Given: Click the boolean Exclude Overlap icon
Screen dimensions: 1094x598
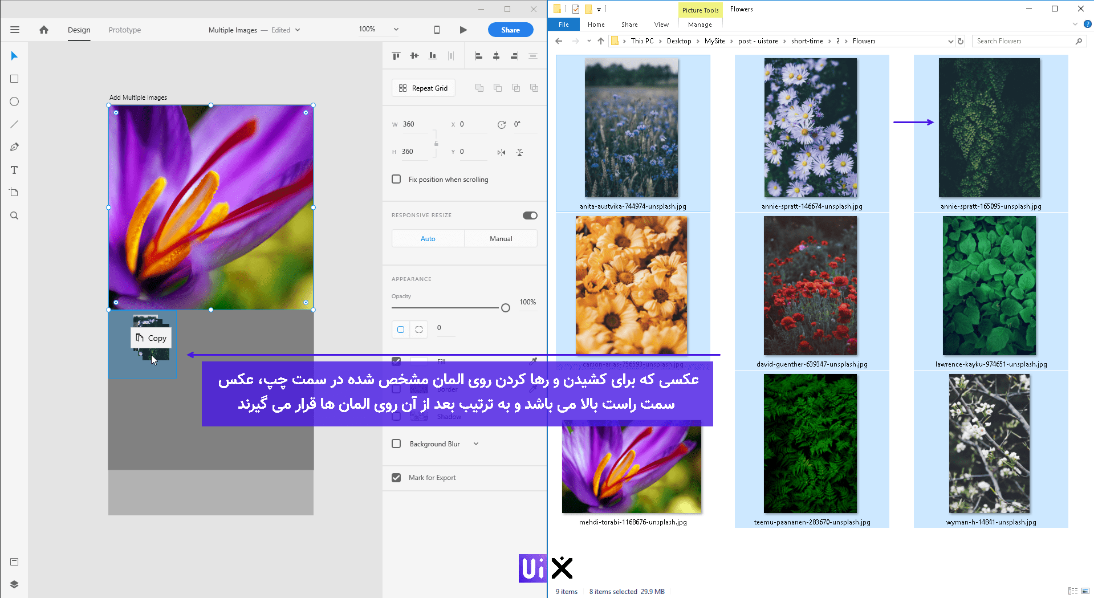Looking at the screenshot, I should pyautogui.click(x=534, y=88).
